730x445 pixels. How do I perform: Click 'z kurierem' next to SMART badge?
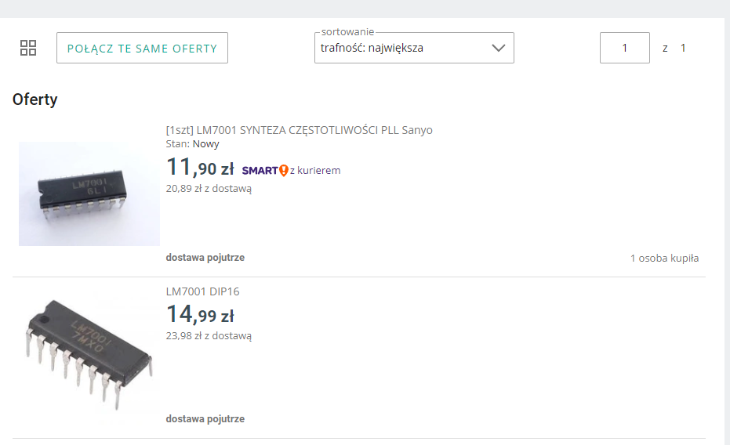(x=315, y=171)
